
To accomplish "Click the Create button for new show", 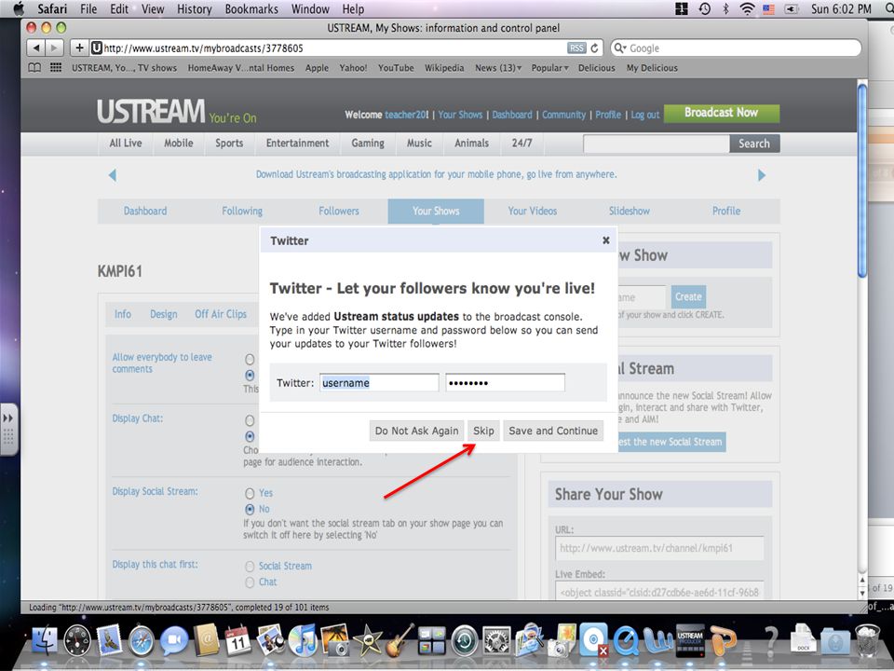I will (x=688, y=296).
